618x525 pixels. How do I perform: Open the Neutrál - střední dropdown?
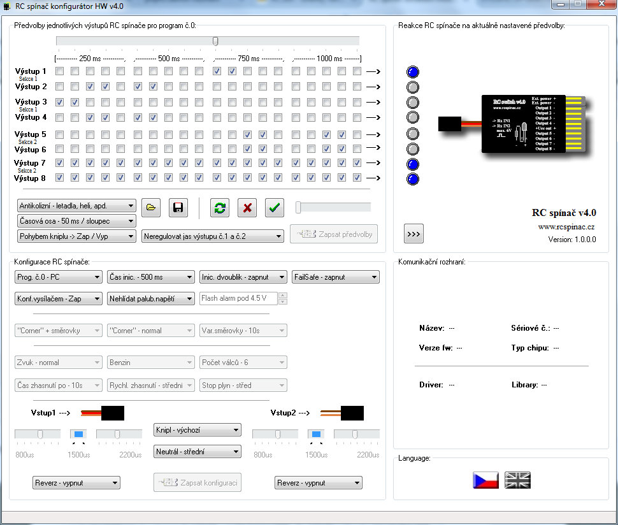[198, 452]
